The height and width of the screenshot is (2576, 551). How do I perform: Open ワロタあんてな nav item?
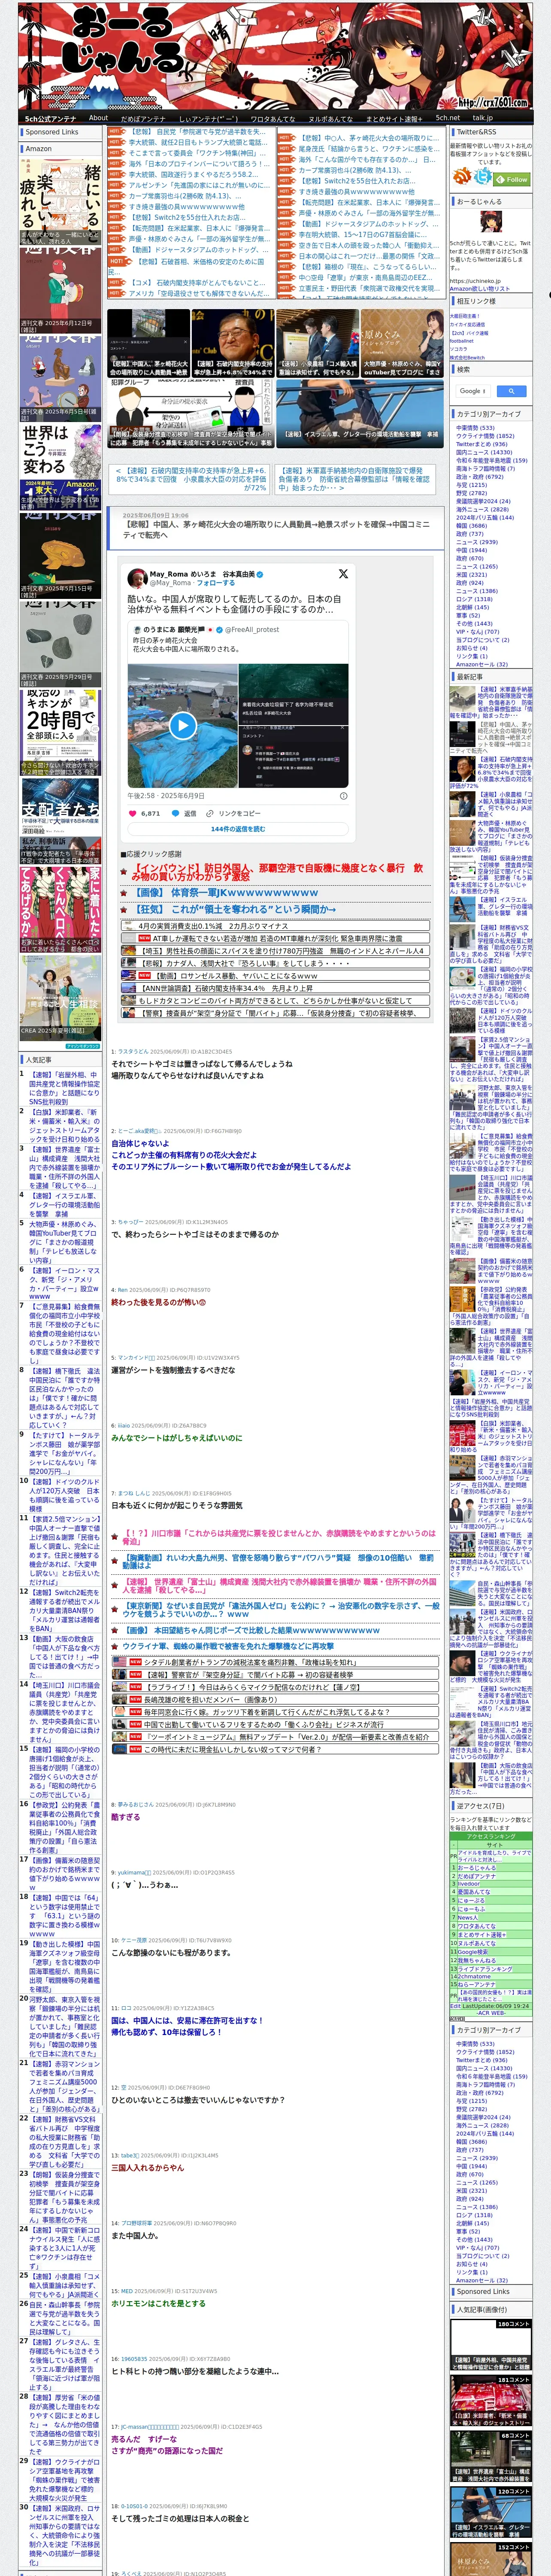click(x=273, y=118)
